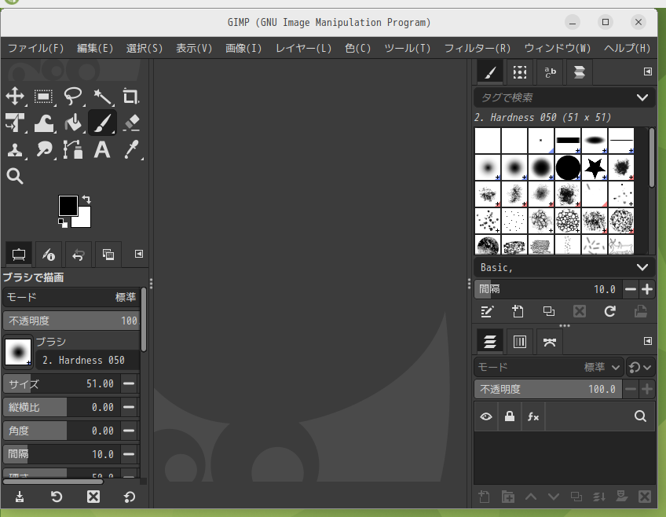The height and width of the screenshot is (517, 666).
Task: Activate the Eraser tool
Action: click(131, 123)
